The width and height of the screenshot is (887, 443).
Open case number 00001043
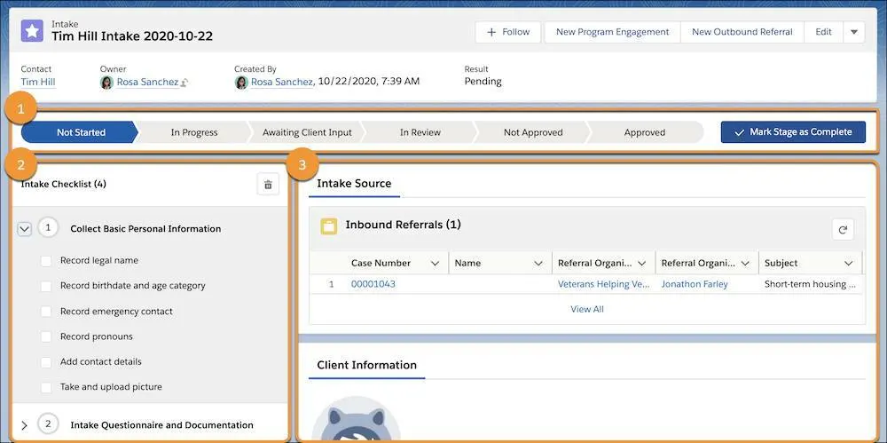(373, 284)
